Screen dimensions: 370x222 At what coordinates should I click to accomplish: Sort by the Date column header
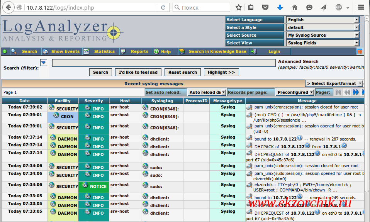point(25,101)
